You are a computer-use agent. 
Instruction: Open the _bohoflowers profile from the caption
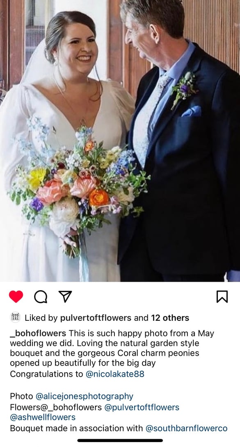[x=38, y=333]
